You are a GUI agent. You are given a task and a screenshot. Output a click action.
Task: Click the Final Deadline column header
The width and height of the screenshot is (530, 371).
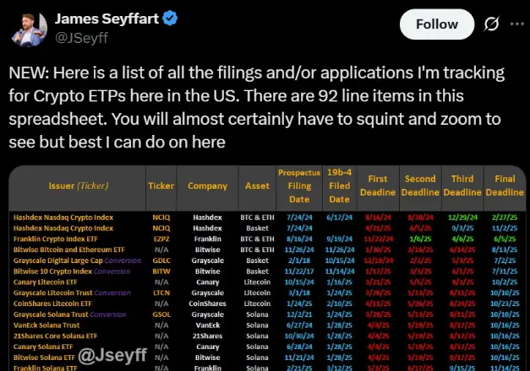point(505,185)
